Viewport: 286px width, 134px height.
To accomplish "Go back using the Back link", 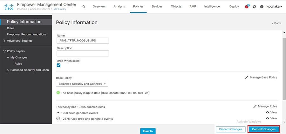I will coord(276,23).
